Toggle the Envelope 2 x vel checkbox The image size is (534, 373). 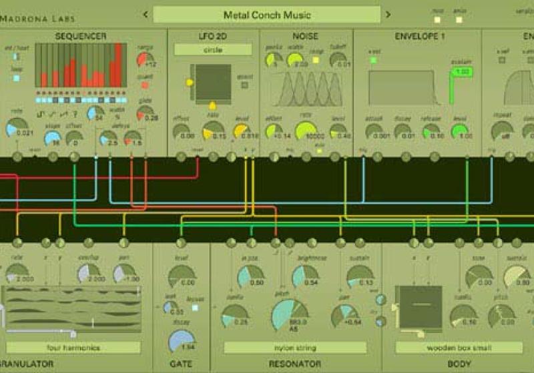(502, 60)
